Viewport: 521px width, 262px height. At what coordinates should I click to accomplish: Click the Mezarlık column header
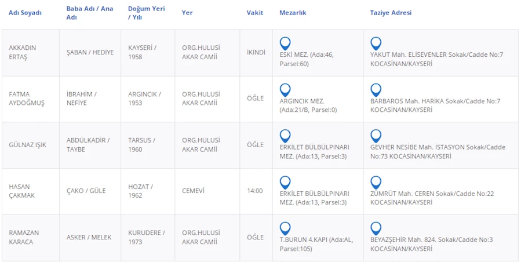[x=293, y=13]
